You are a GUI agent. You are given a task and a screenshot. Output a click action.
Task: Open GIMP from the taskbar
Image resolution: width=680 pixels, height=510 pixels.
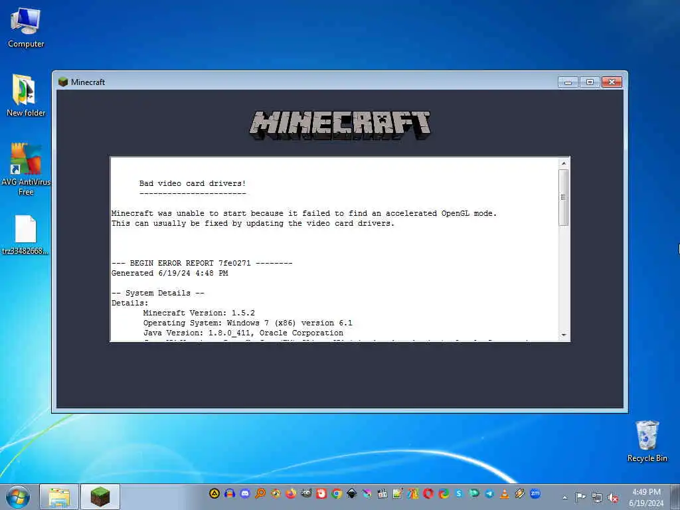pyautogui.click(x=306, y=493)
